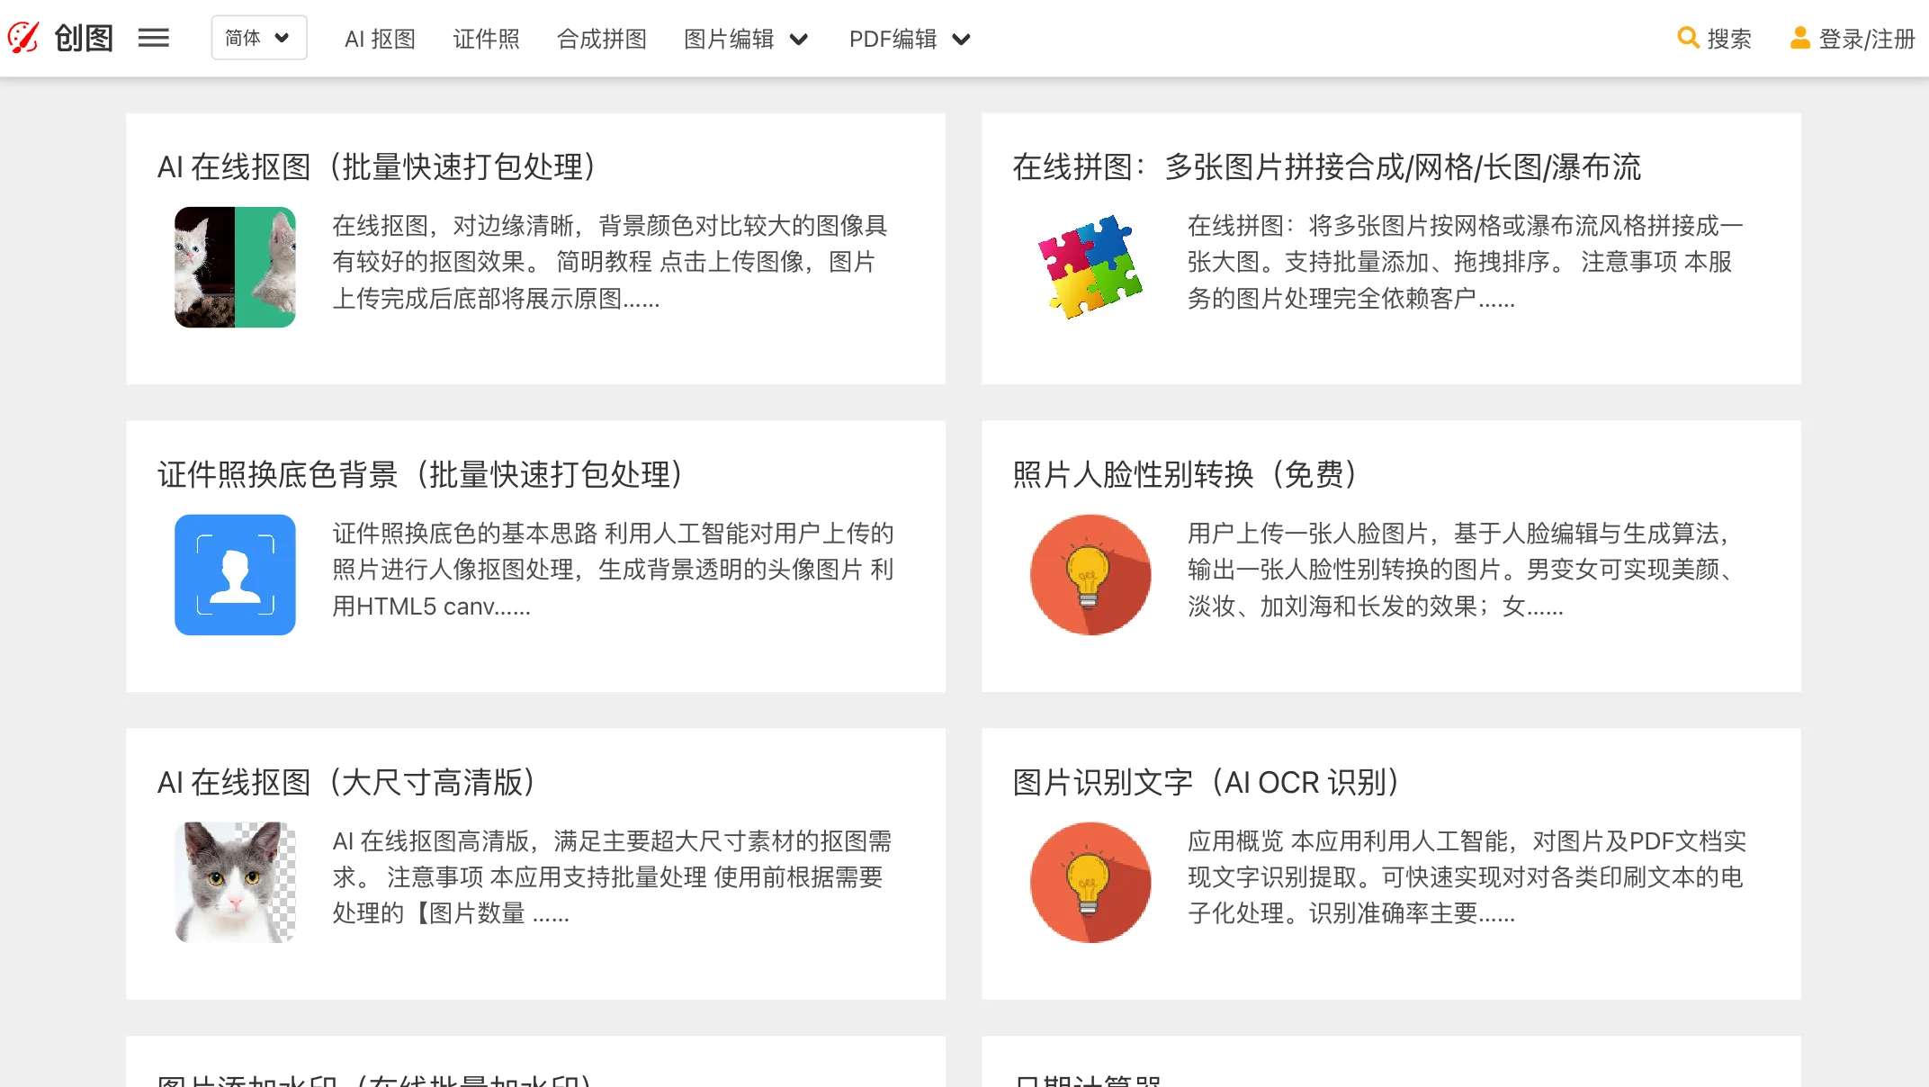Click the search magnifier icon

1687,38
